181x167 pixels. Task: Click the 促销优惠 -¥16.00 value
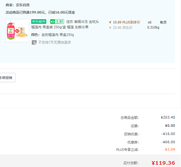point(168,134)
